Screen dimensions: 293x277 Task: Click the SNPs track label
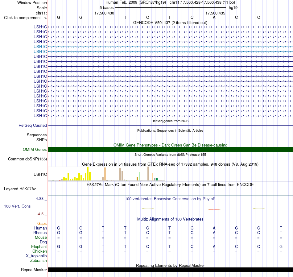(42, 140)
